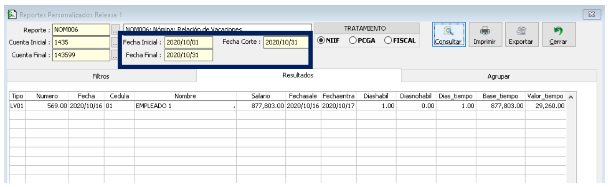Screen dimensions: 608x187
Task: Click the Cuenta Inicial field 1435
Action: pos(81,42)
